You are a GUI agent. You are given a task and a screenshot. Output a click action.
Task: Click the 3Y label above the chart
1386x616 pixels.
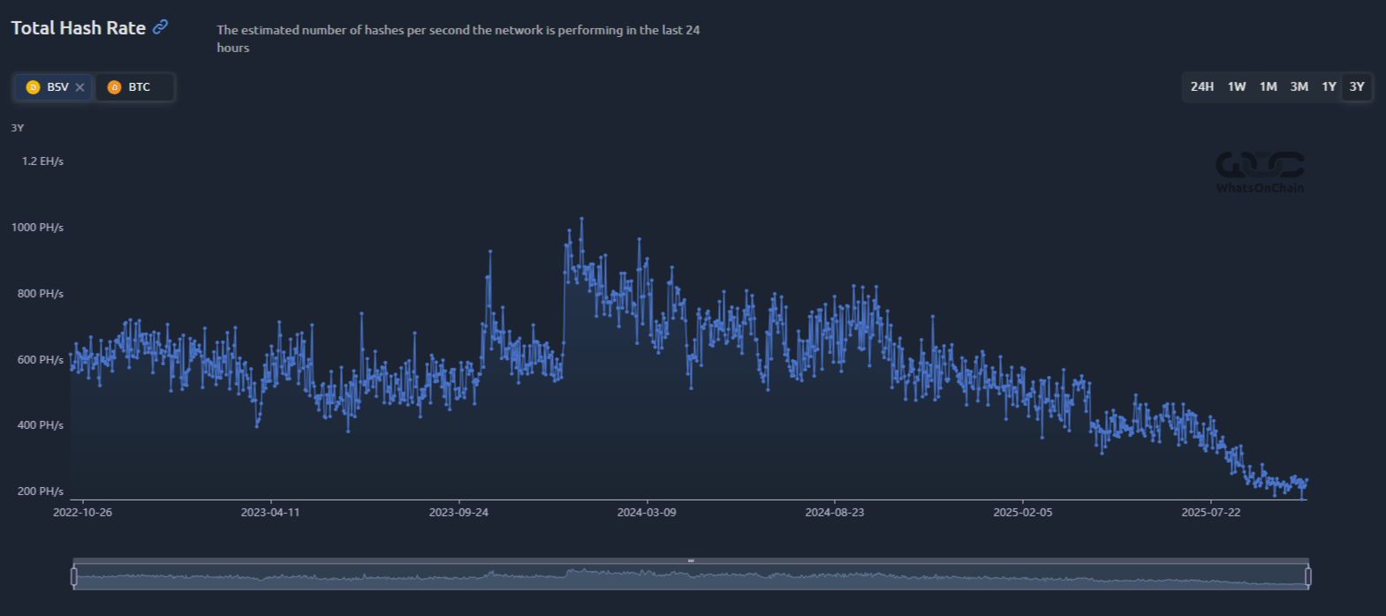click(18, 128)
